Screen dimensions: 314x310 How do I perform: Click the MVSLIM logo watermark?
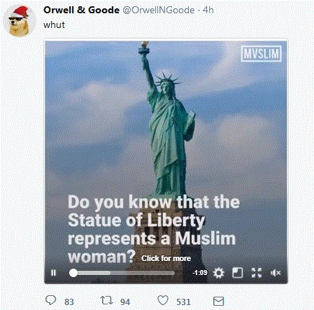point(261,54)
